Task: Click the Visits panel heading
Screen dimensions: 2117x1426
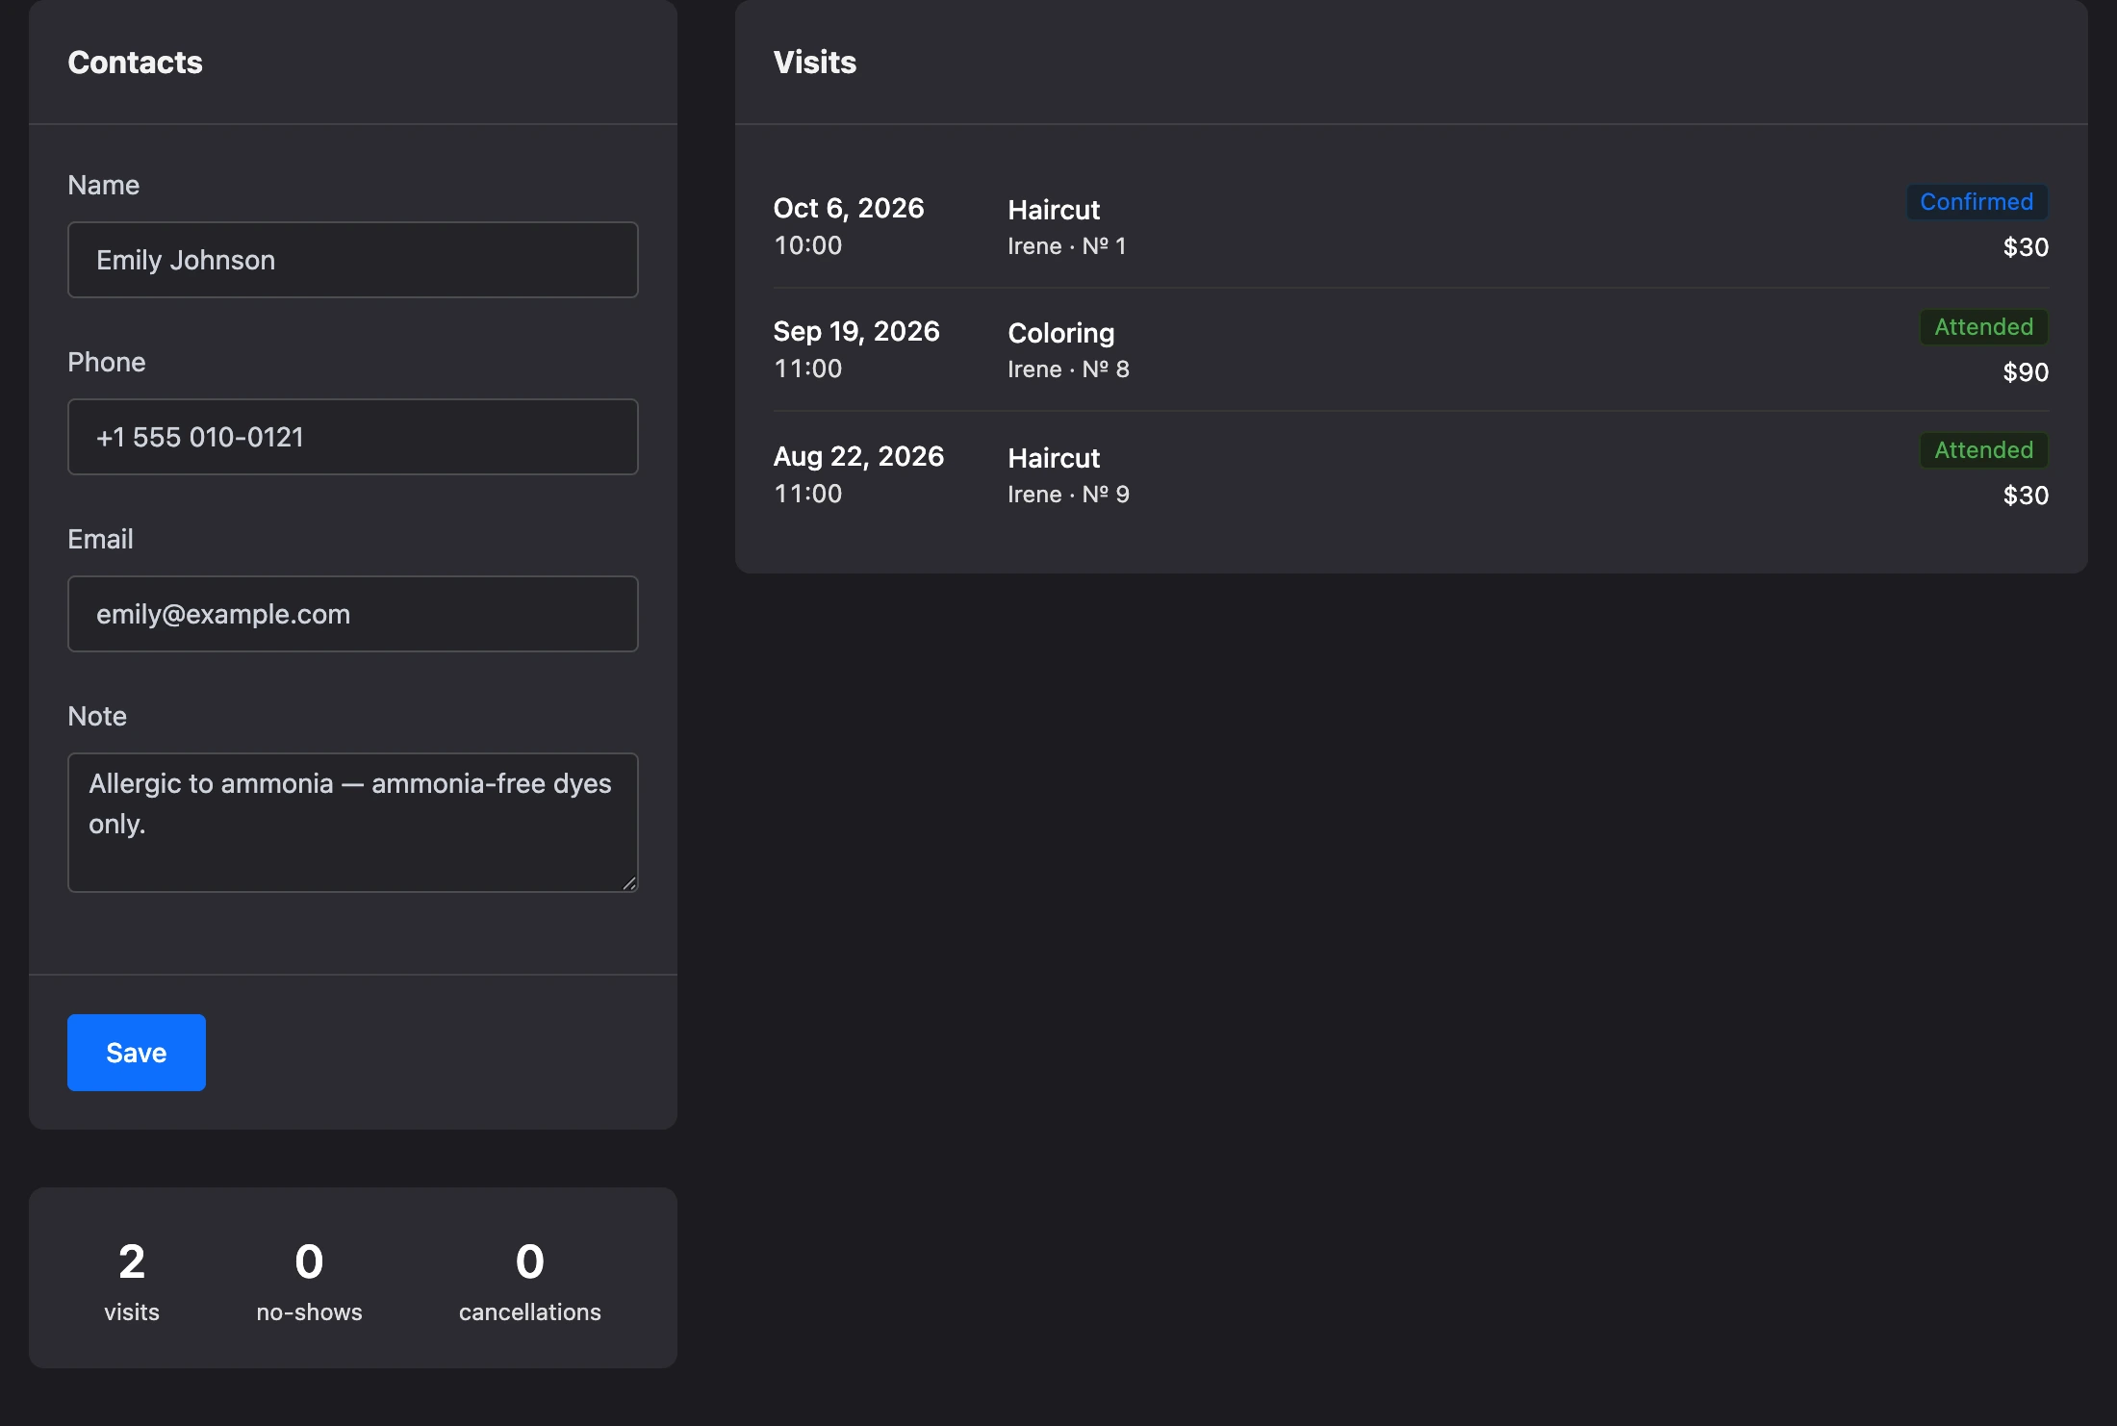Action: [x=815, y=63]
